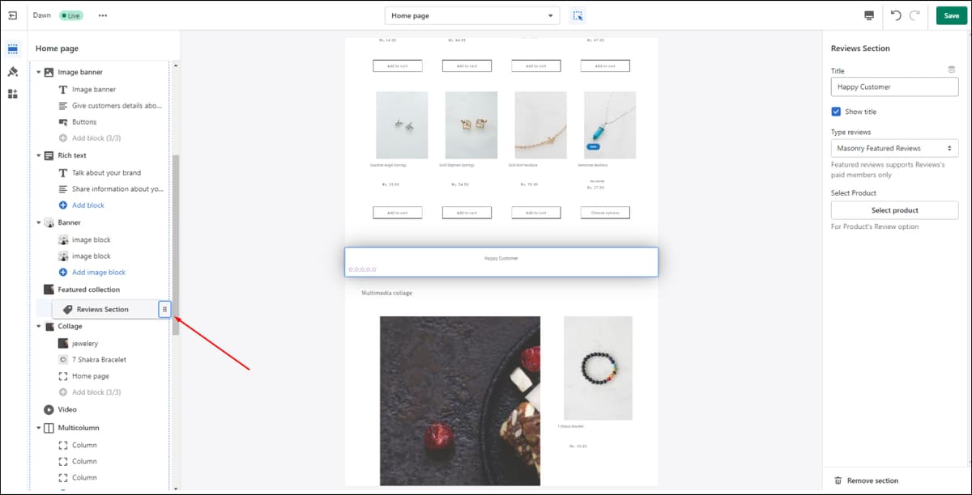Image resolution: width=972 pixels, height=495 pixels.
Task: Open the Image banner heading block
Action: [94, 89]
